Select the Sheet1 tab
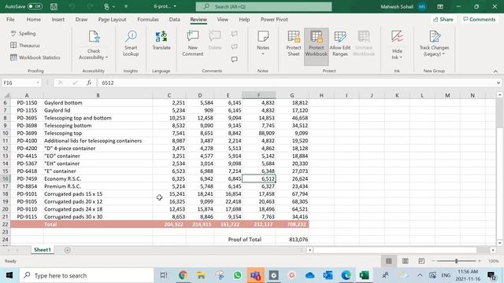Screen dimensions: 504x283 (x=43, y=250)
